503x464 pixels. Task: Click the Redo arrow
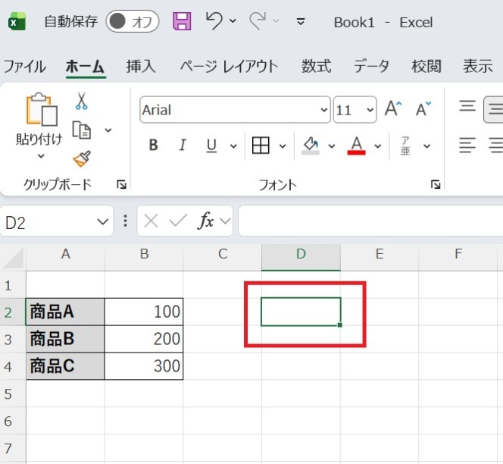click(x=258, y=21)
